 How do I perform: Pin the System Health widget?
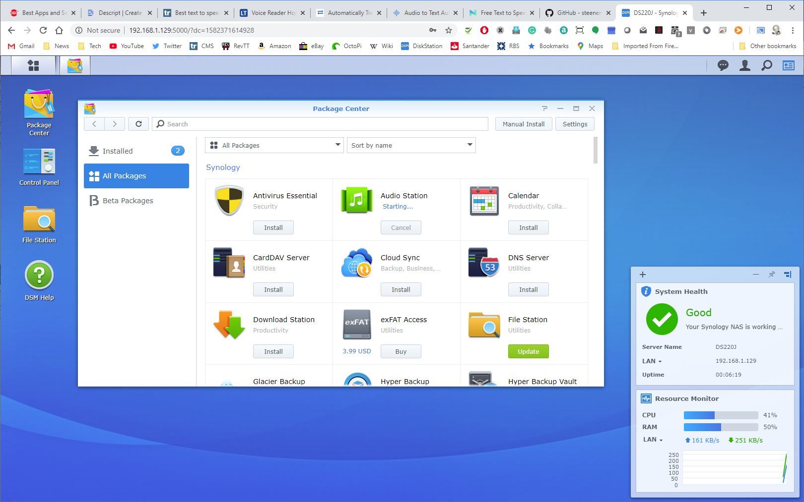pos(771,274)
